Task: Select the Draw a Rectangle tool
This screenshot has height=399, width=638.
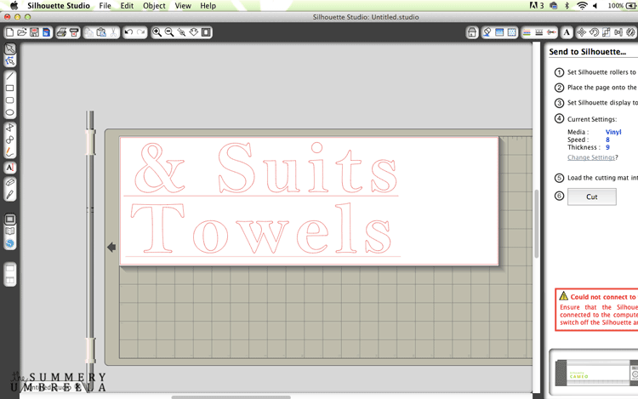Action: 10,88
